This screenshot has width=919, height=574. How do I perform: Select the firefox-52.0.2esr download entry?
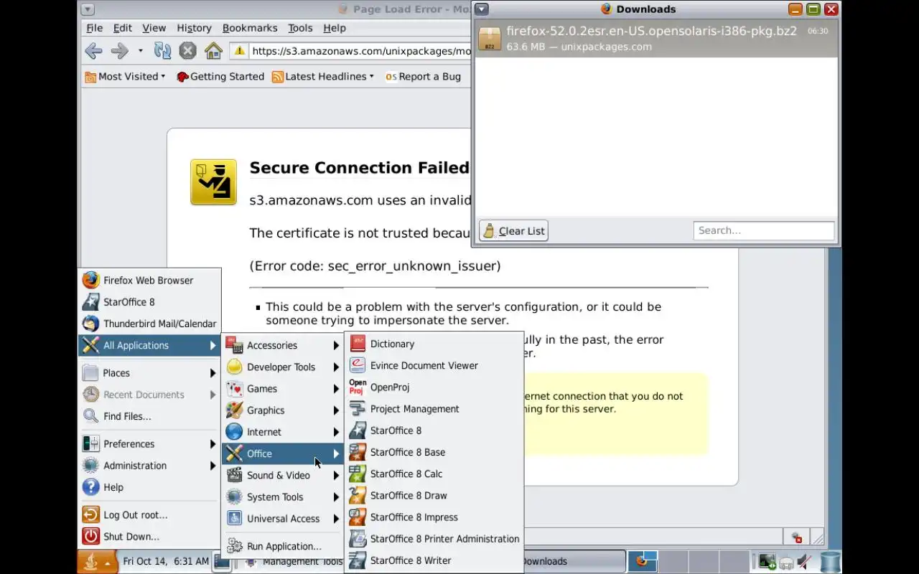pyautogui.click(x=655, y=39)
